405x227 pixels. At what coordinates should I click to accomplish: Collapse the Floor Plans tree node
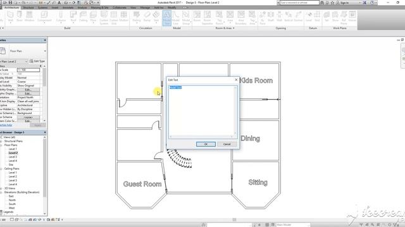(1, 145)
